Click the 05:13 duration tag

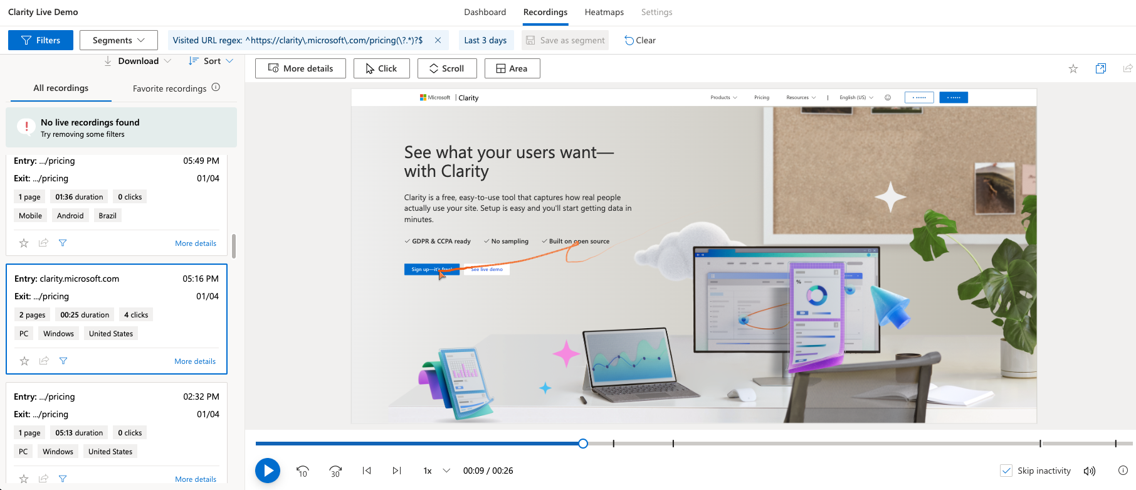click(x=79, y=433)
